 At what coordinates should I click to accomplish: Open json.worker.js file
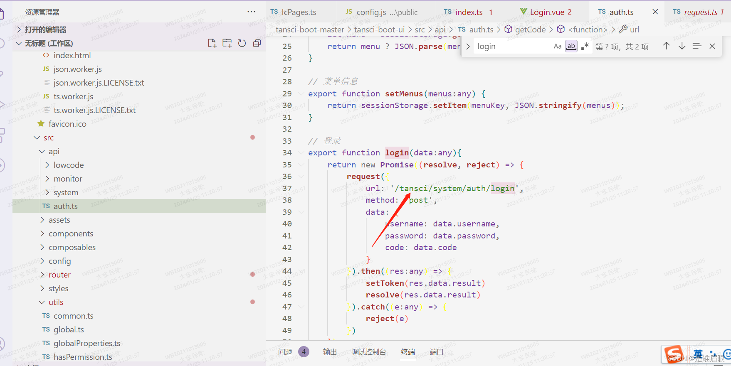pos(77,69)
